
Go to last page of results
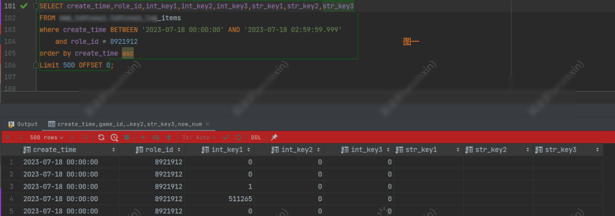[85, 138]
